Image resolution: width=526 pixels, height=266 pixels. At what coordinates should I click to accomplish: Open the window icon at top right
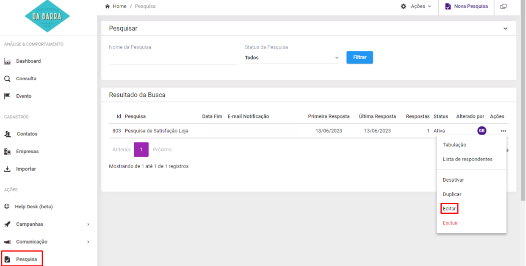coord(503,6)
